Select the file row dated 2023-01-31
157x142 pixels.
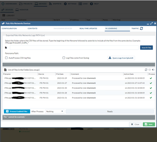click(79, 98)
